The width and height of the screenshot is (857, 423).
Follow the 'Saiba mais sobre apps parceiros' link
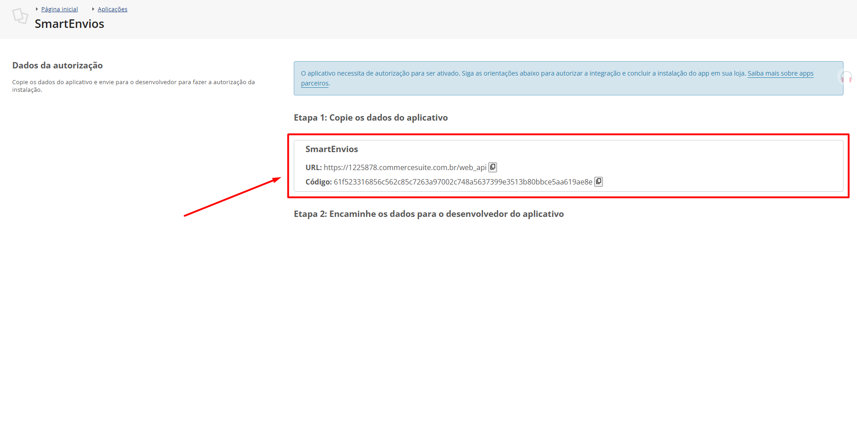pyautogui.click(x=780, y=73)
